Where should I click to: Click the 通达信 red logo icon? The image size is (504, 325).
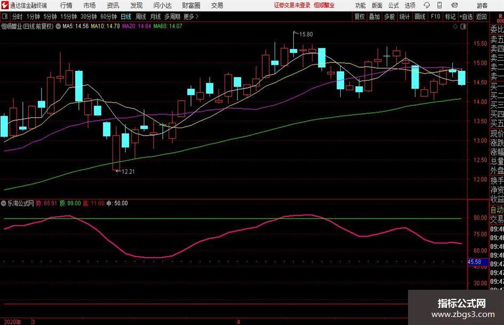(x=5, y=5)
